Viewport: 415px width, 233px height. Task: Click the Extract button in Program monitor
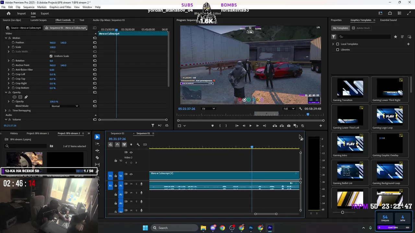(x=282, y=126)
